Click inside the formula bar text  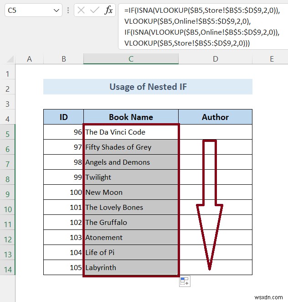pos(203,26)
